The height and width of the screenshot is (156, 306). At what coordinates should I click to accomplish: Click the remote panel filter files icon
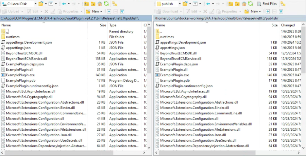[195, 4]
